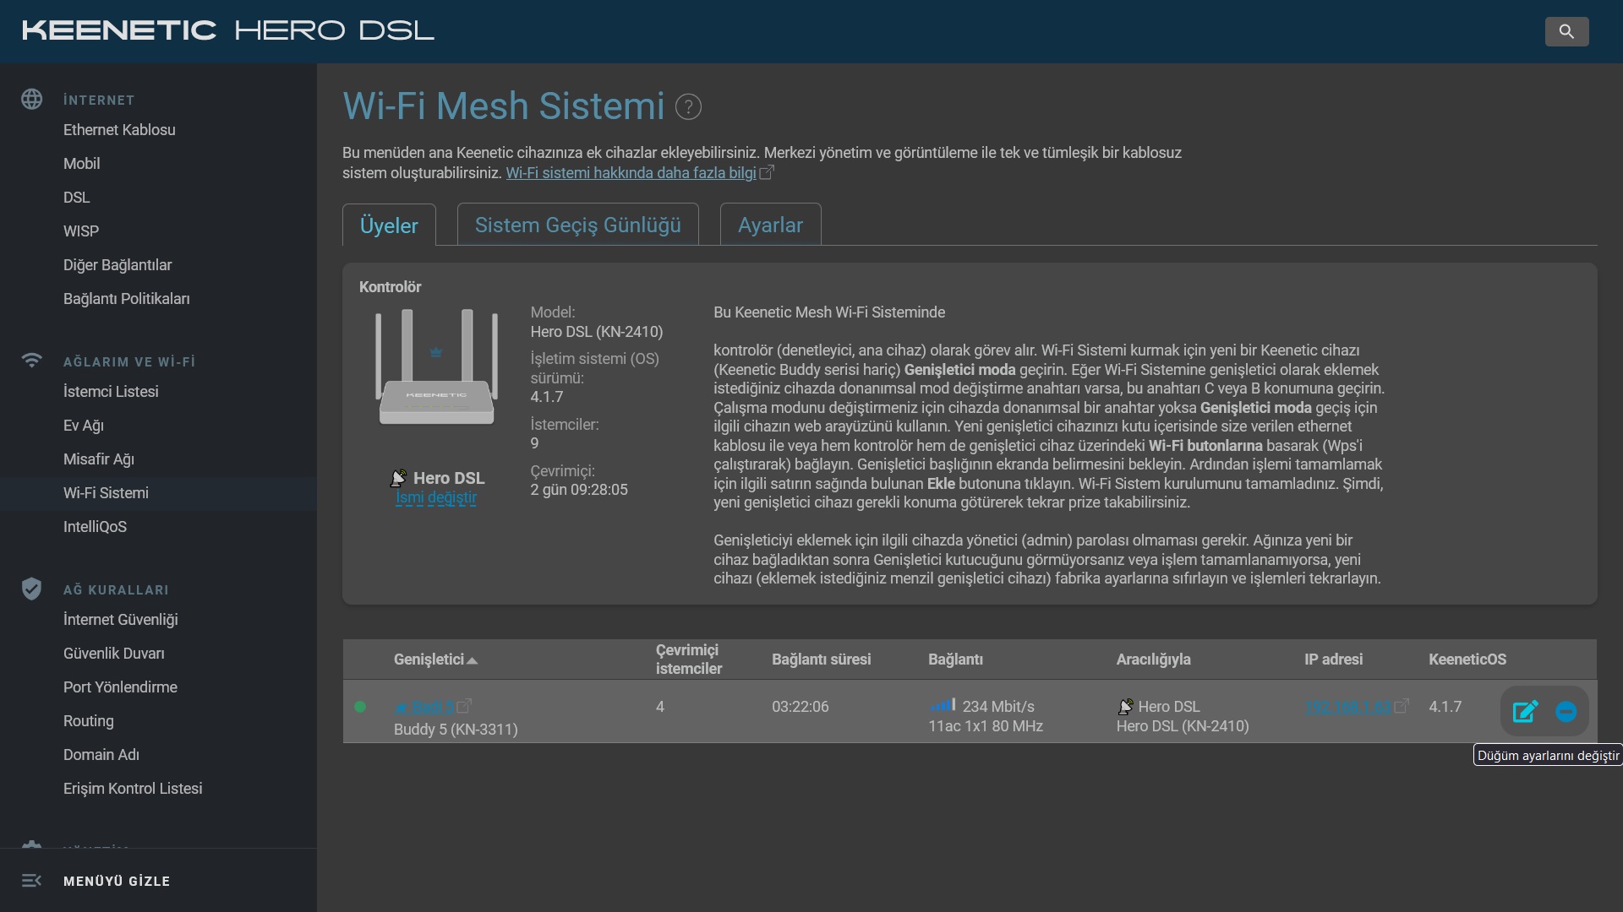The image size is (1623, 912).
Task: Open Erişim Kontrol Listesi menu item
Action: coord(133,789)
